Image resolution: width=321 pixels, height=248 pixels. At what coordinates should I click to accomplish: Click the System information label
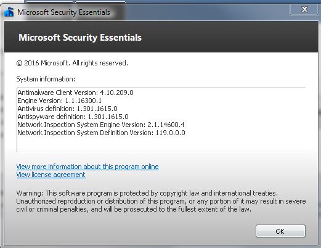click(x=46, y=79)
